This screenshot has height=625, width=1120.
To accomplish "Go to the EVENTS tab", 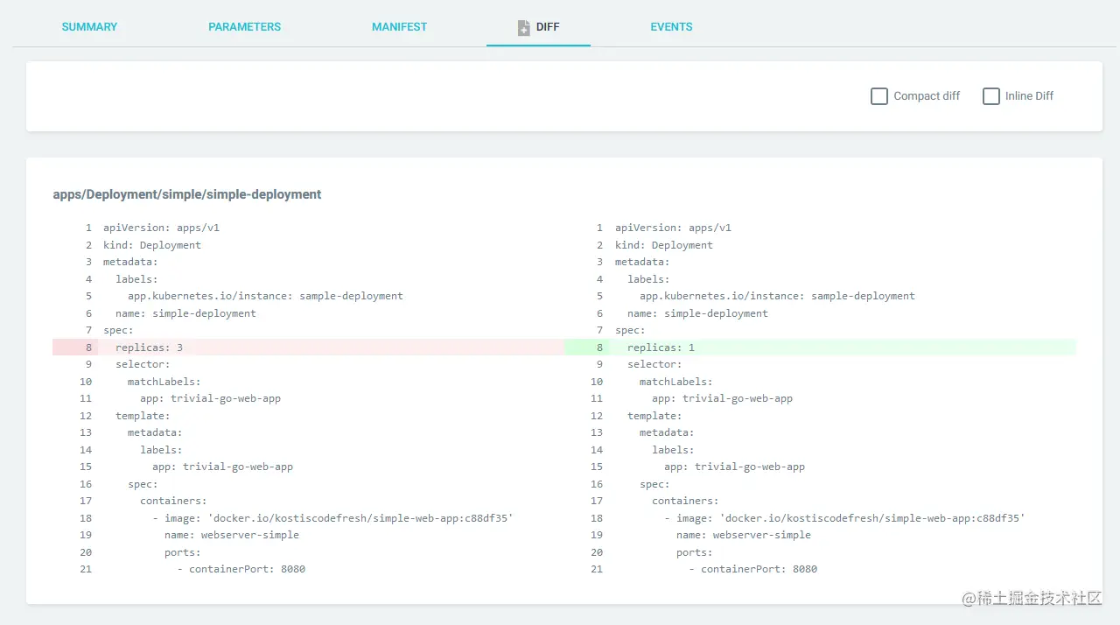I will coord(671,27).
